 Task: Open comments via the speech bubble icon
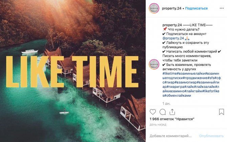(163, 112)
